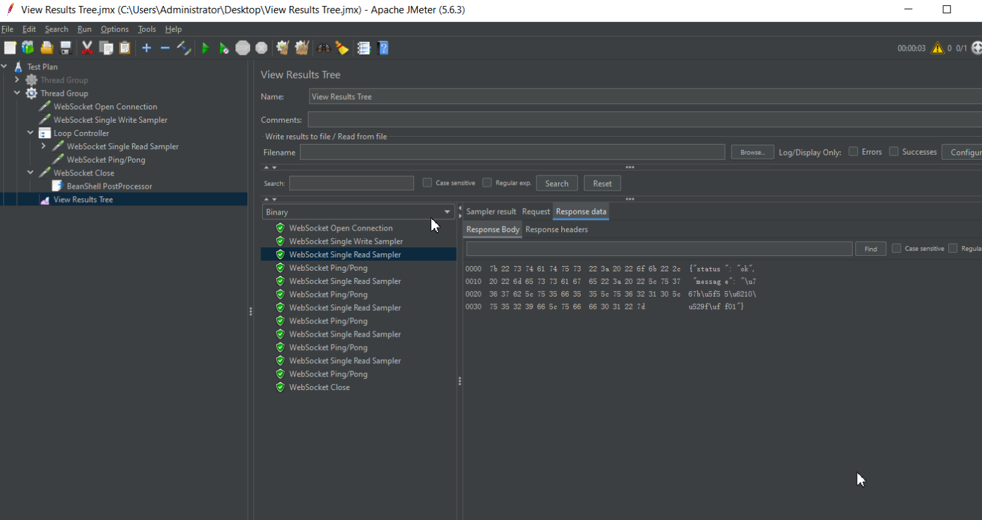Image resolution: width=982 pixels, height=520 pixels.
Task: Copy the selected element via toolbar
Action: [106, 48]
